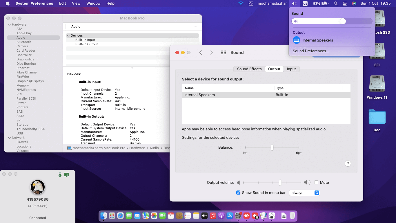
Task: Open Maps from the dock
Action: pyautogui.click(x=146, y=216)
